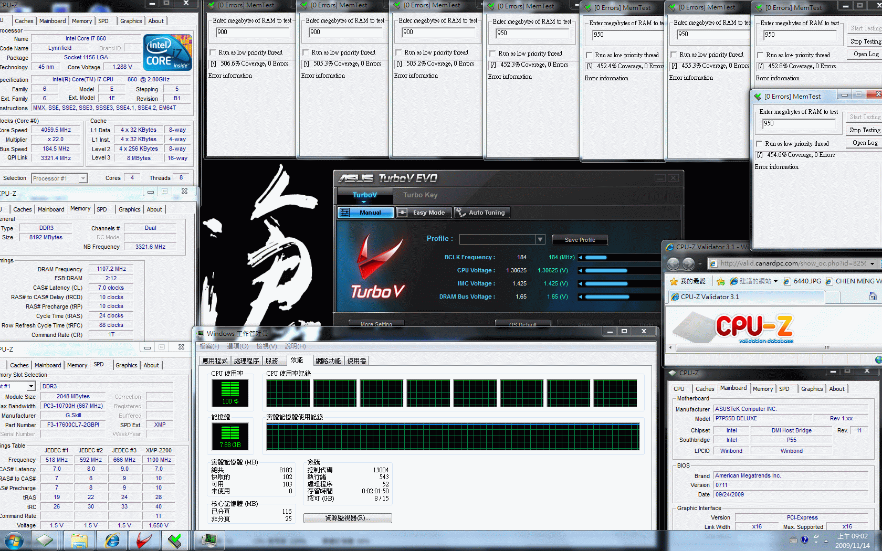Open the 處理程序 tab in Task Manager
The height and width of the screenshot is (551, 882).
[x=246, y=361]
